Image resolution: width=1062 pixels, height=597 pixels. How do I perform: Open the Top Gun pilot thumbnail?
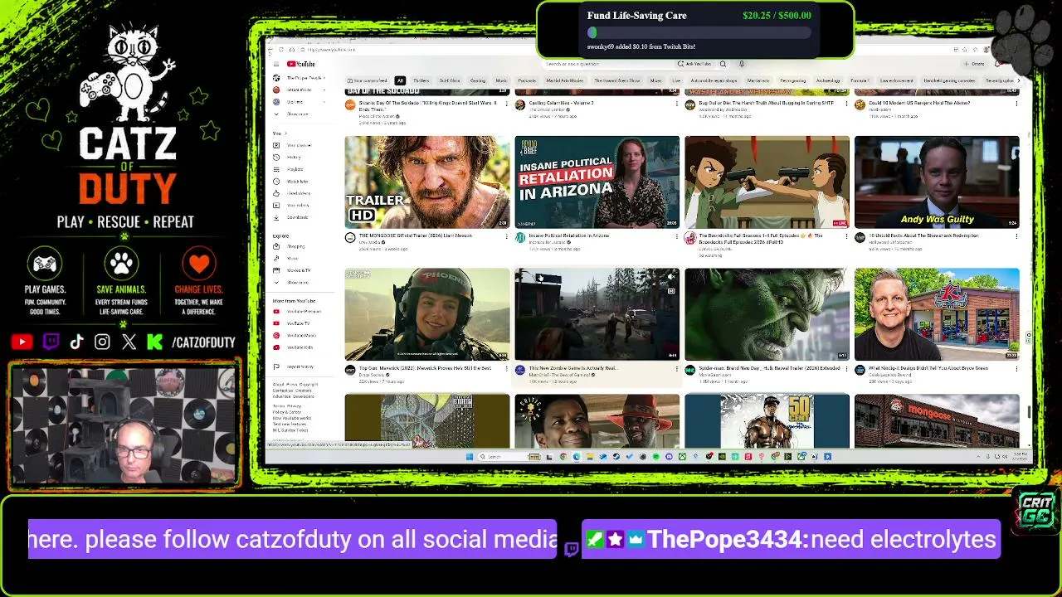(x=427, y=314)
